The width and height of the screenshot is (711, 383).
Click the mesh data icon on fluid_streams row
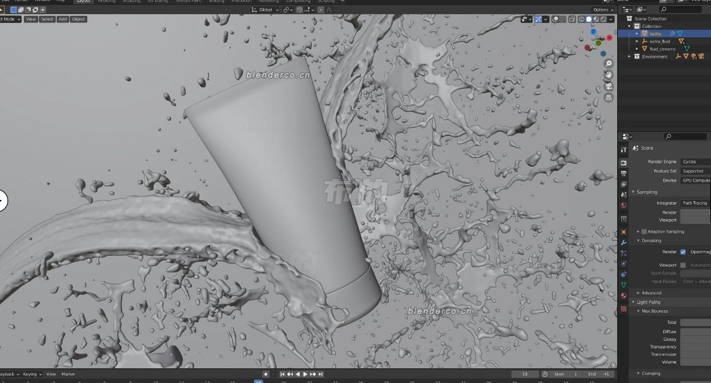(x=687, y=48)
